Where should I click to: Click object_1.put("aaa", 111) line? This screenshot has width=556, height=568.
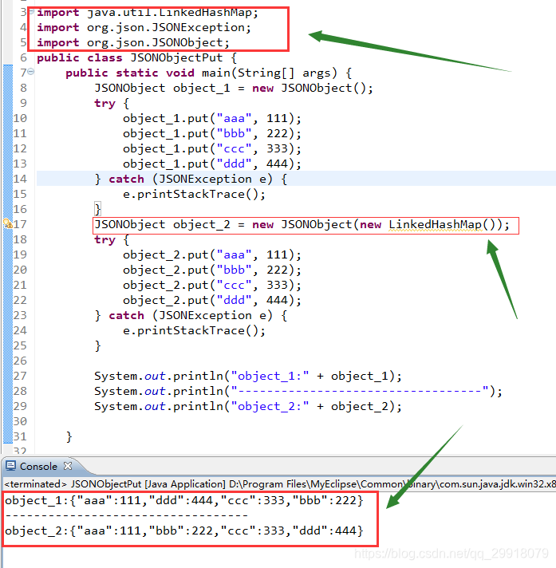[212, 119]
